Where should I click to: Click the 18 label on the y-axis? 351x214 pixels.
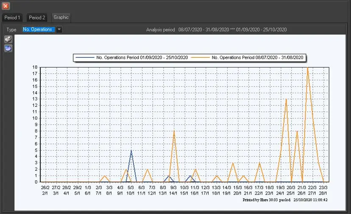[x=36, y=67]
